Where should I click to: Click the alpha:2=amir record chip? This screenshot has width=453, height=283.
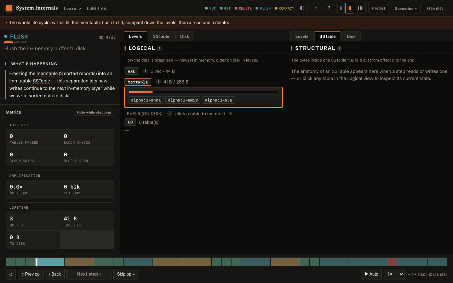[183, 100]
